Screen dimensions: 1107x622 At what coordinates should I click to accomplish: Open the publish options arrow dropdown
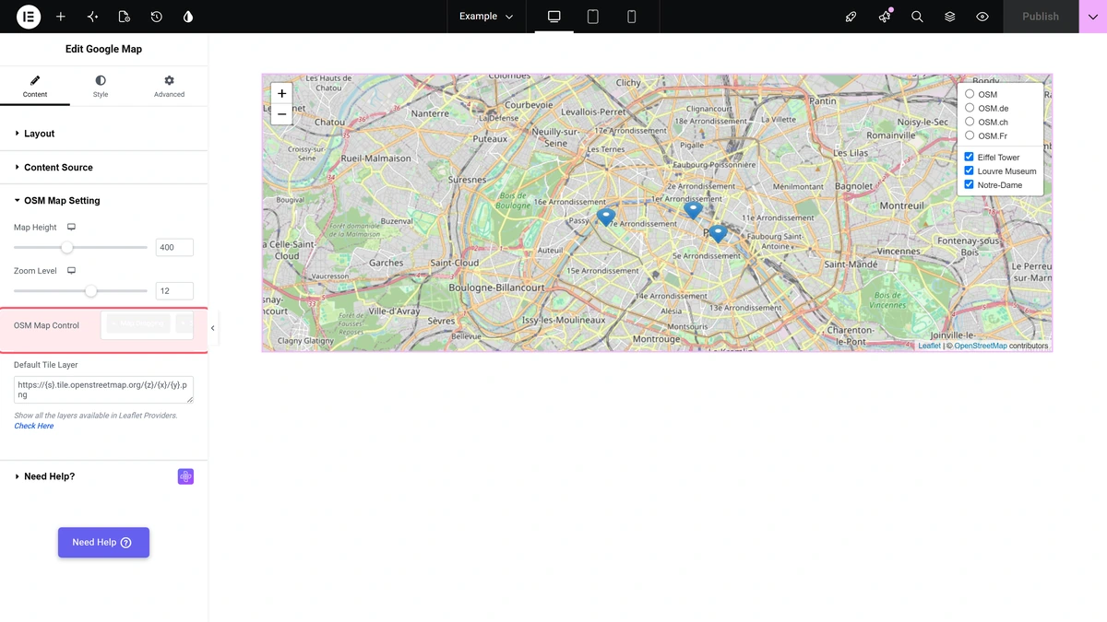[x=1093, y=17]
